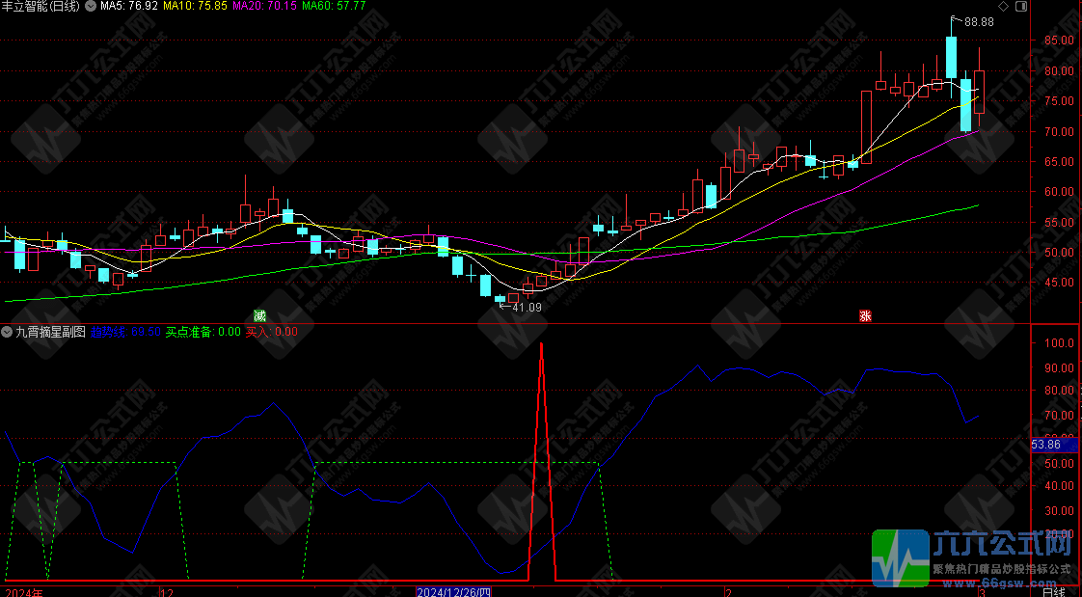This screenshot has width=1082, height=597.
Task: Click the MA20 indicator label
Action: click(265, 7)
